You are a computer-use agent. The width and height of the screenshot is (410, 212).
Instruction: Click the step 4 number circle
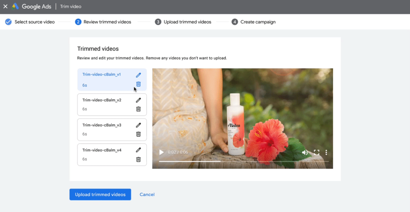(235, 22)
